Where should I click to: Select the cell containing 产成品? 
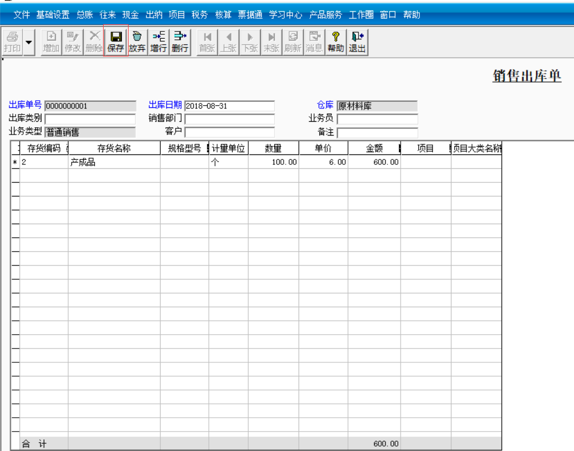[114, 162]
